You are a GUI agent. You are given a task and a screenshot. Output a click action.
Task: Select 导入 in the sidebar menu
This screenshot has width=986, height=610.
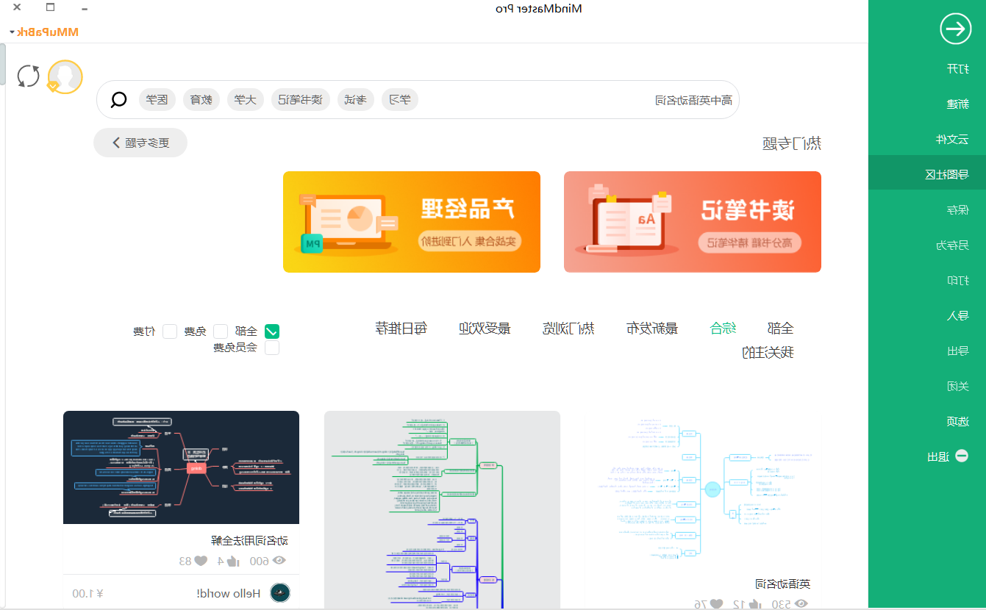(957, 316)
